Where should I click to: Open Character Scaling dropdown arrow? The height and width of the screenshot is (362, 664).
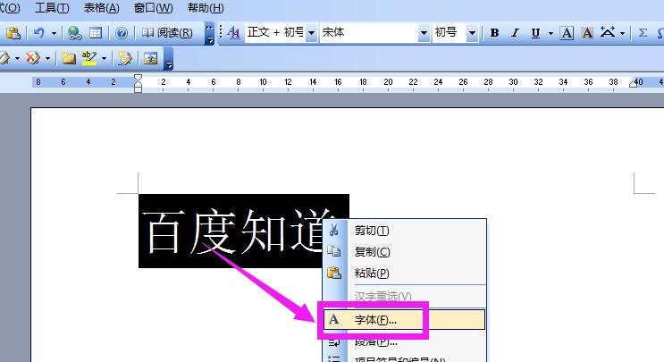(622, 33)
